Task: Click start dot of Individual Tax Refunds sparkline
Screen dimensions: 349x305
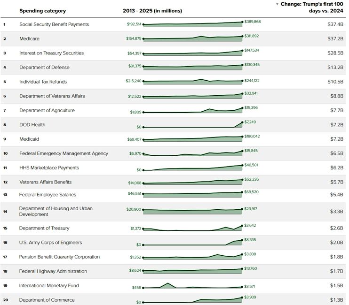Action: coord(143,82)
